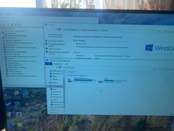Image resolution: width=174 pixels, height=131 pixels.
Task: Select OneDrive in Explorer sidebar
Action: pos(53,83)
